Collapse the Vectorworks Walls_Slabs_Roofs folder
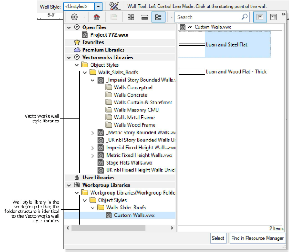 [x=85, y=72]
